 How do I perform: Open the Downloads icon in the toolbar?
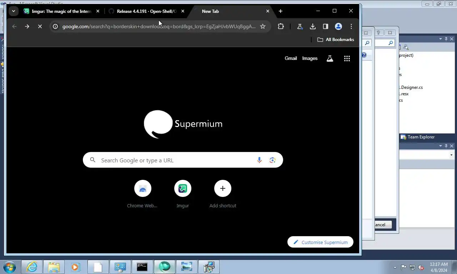(313, 26)
